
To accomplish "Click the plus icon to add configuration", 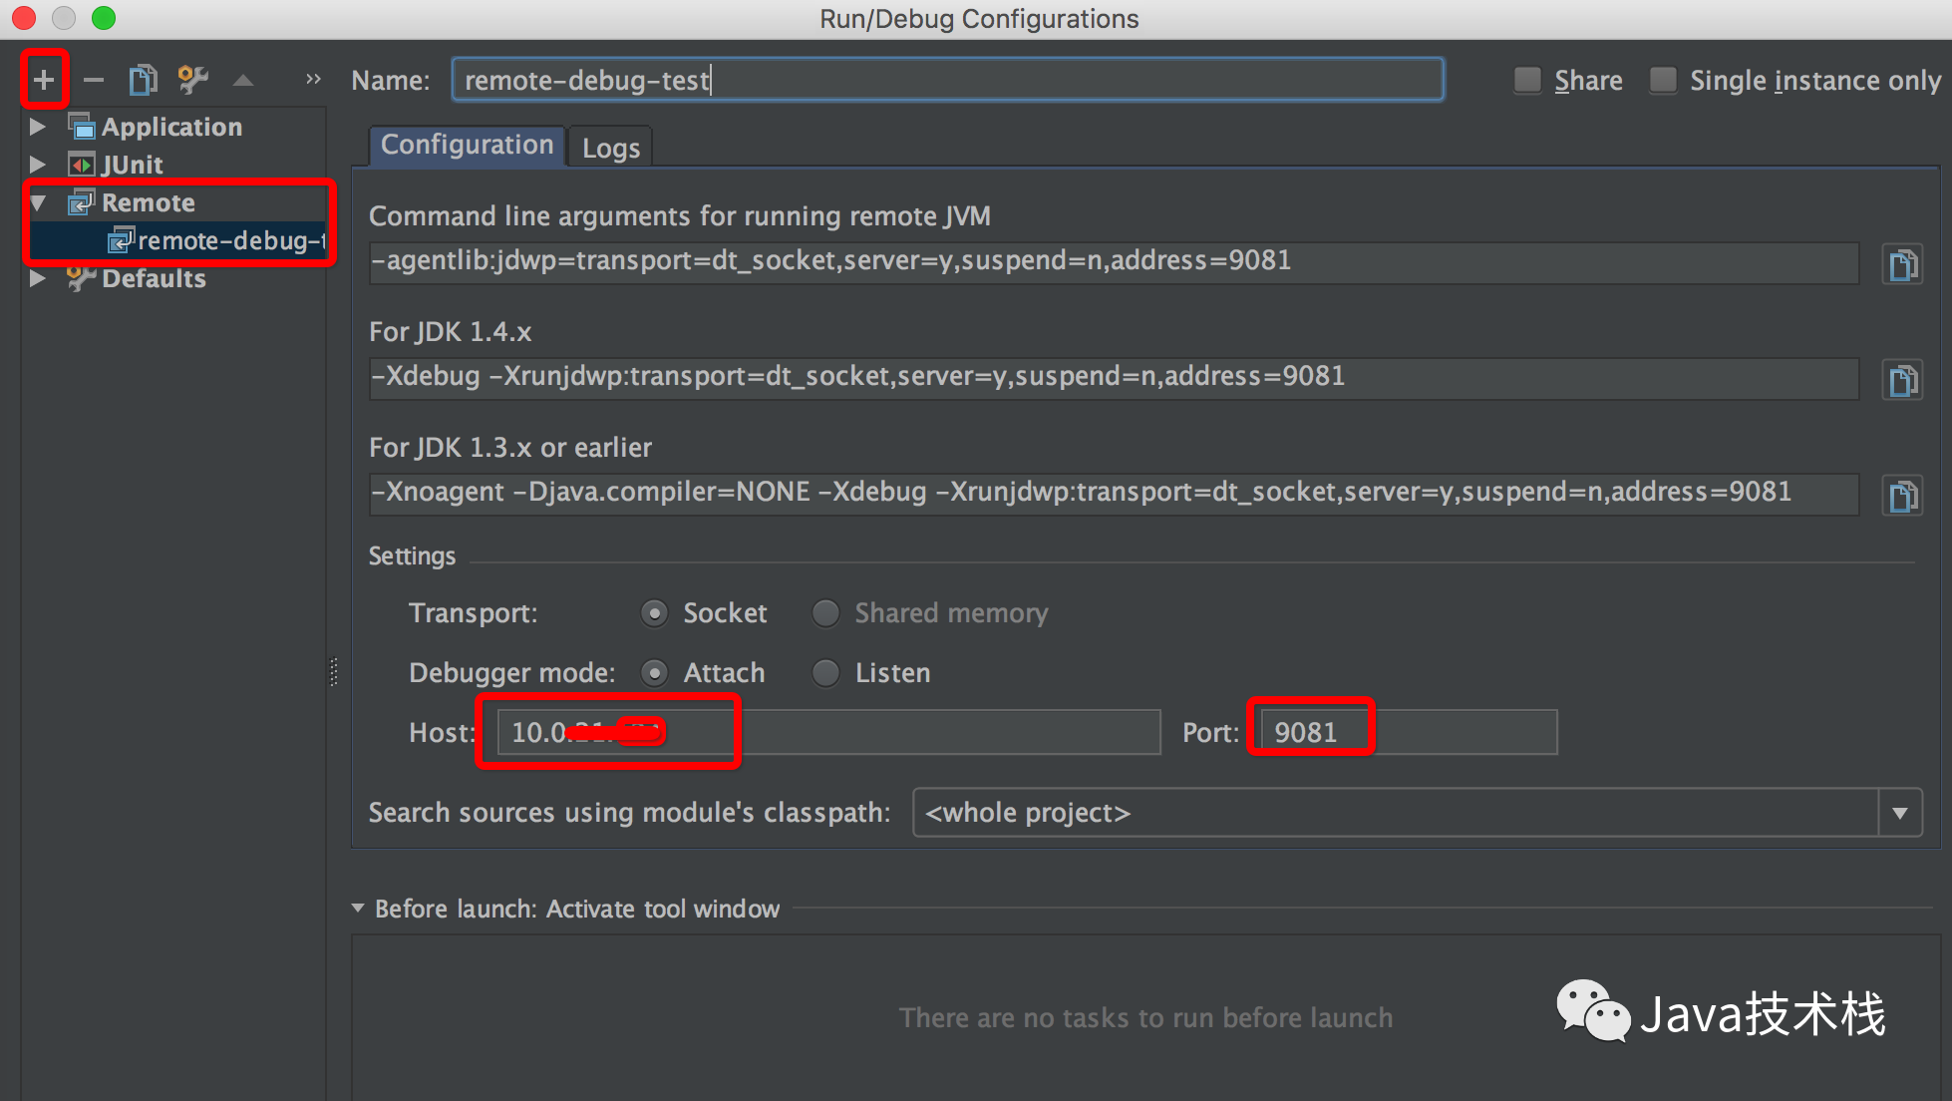I will click(44, 79).
